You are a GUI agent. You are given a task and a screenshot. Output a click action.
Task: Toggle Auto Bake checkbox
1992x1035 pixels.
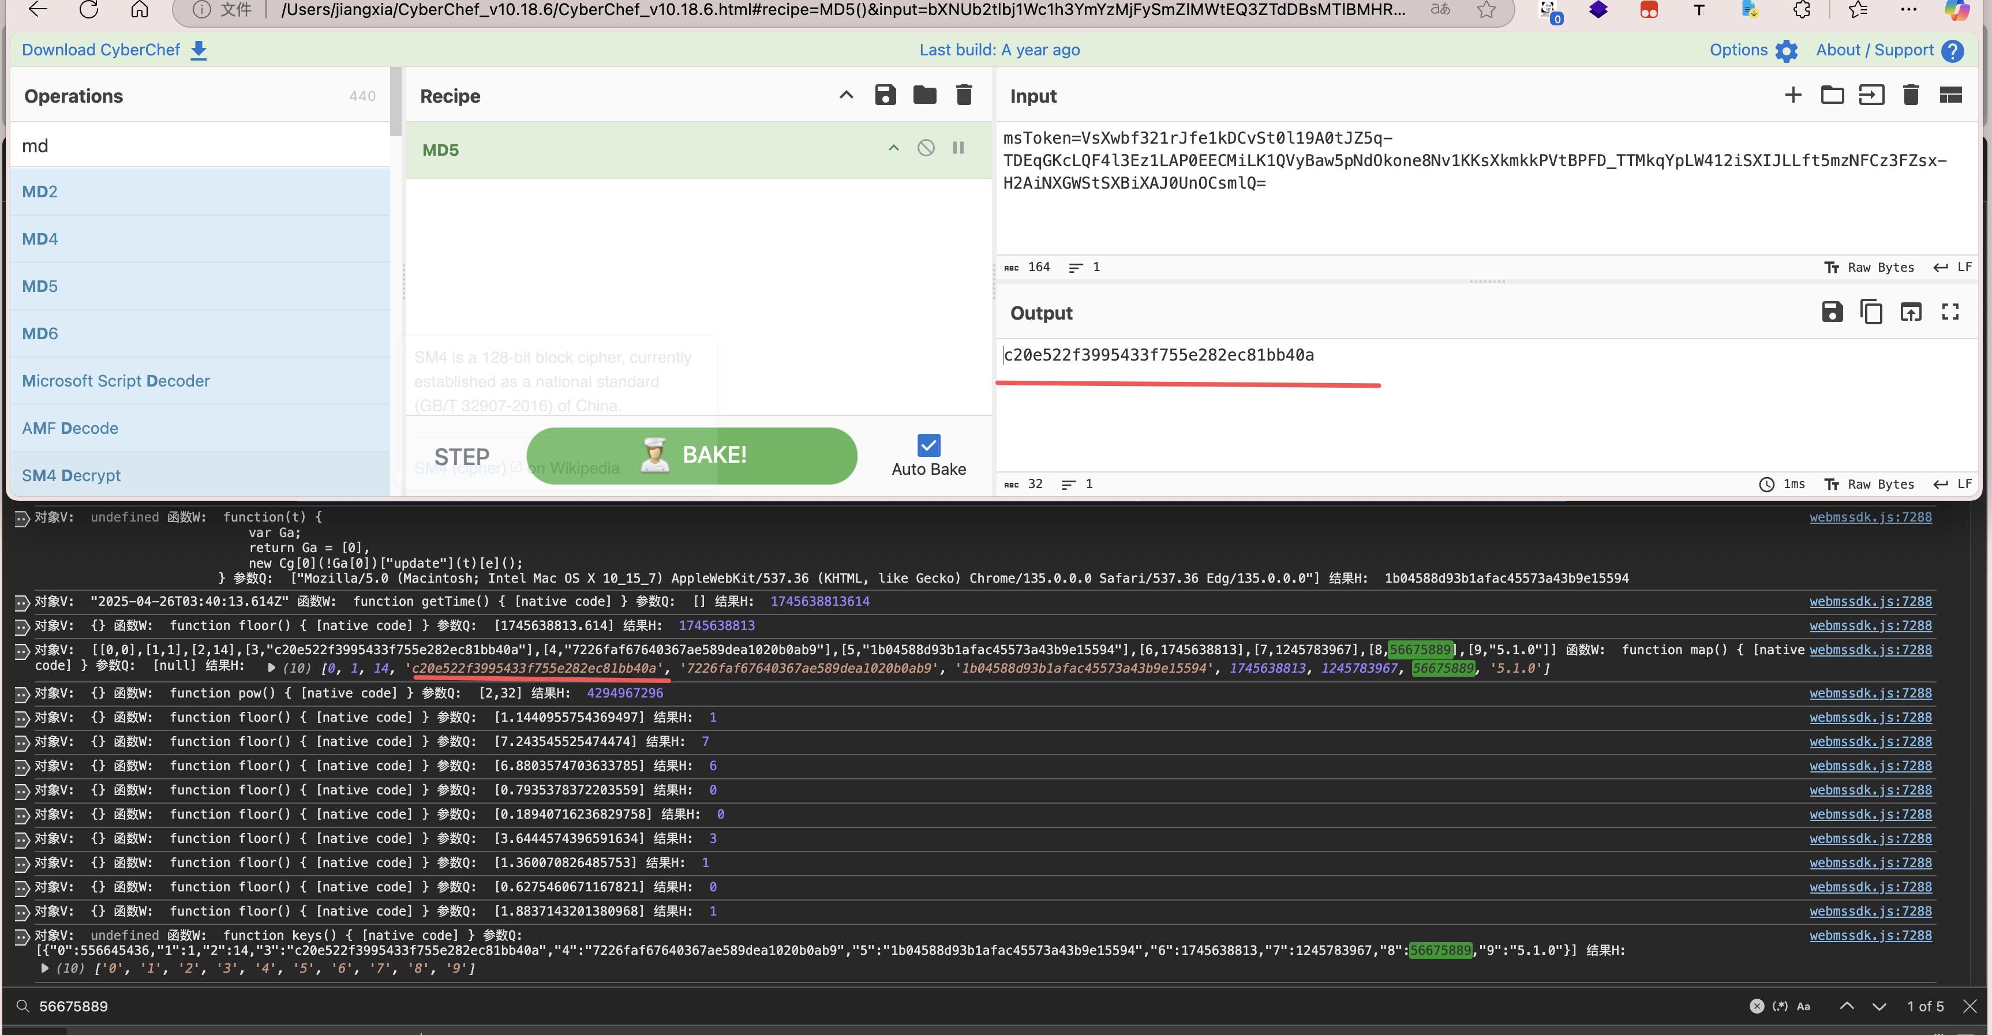928,445
